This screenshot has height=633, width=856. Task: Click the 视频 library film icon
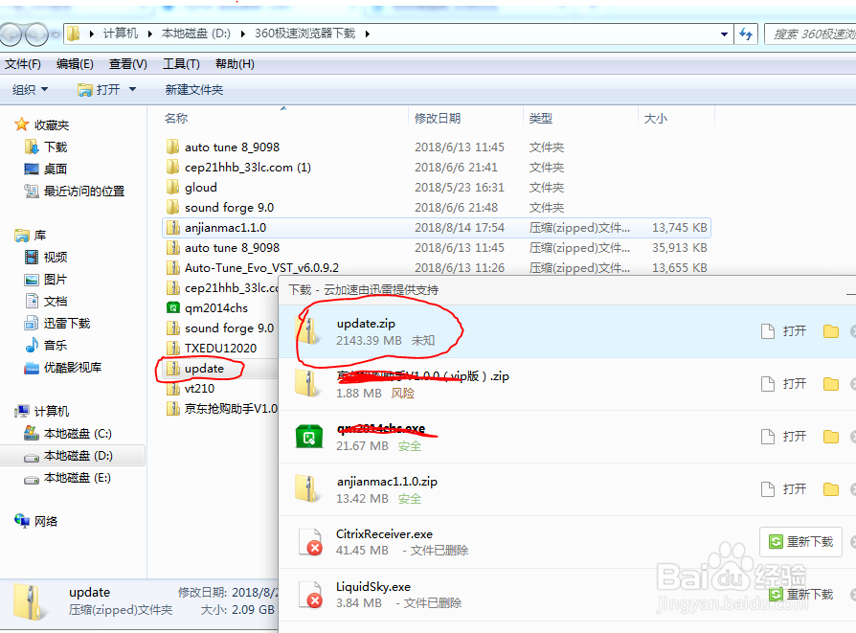(x=32, y=257)
